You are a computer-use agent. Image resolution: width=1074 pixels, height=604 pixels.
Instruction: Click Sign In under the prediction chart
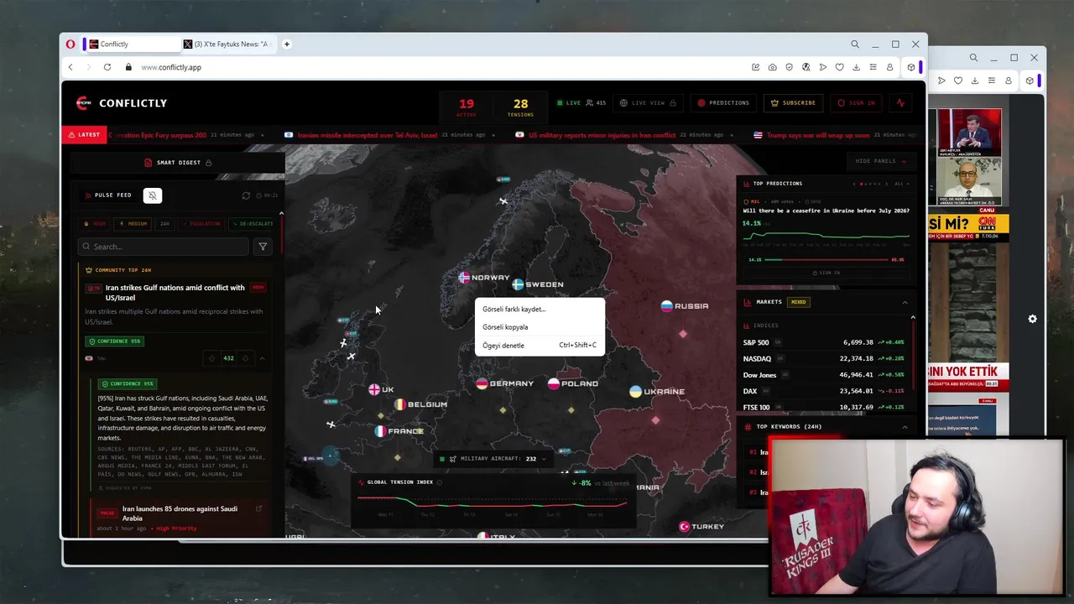coord(826,273)
